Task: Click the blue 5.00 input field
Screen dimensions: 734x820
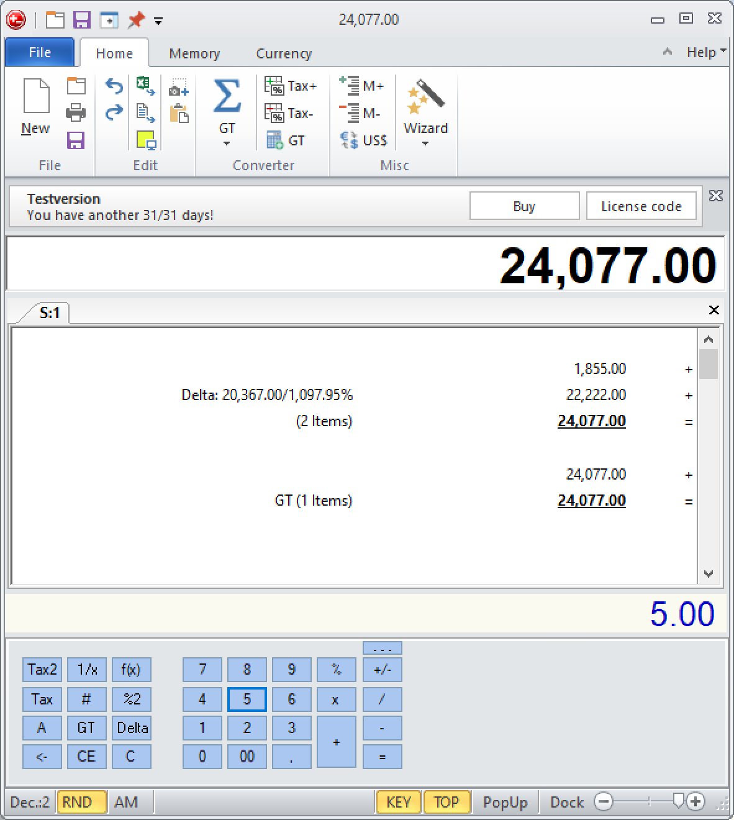Action: (x=366, y=614)
